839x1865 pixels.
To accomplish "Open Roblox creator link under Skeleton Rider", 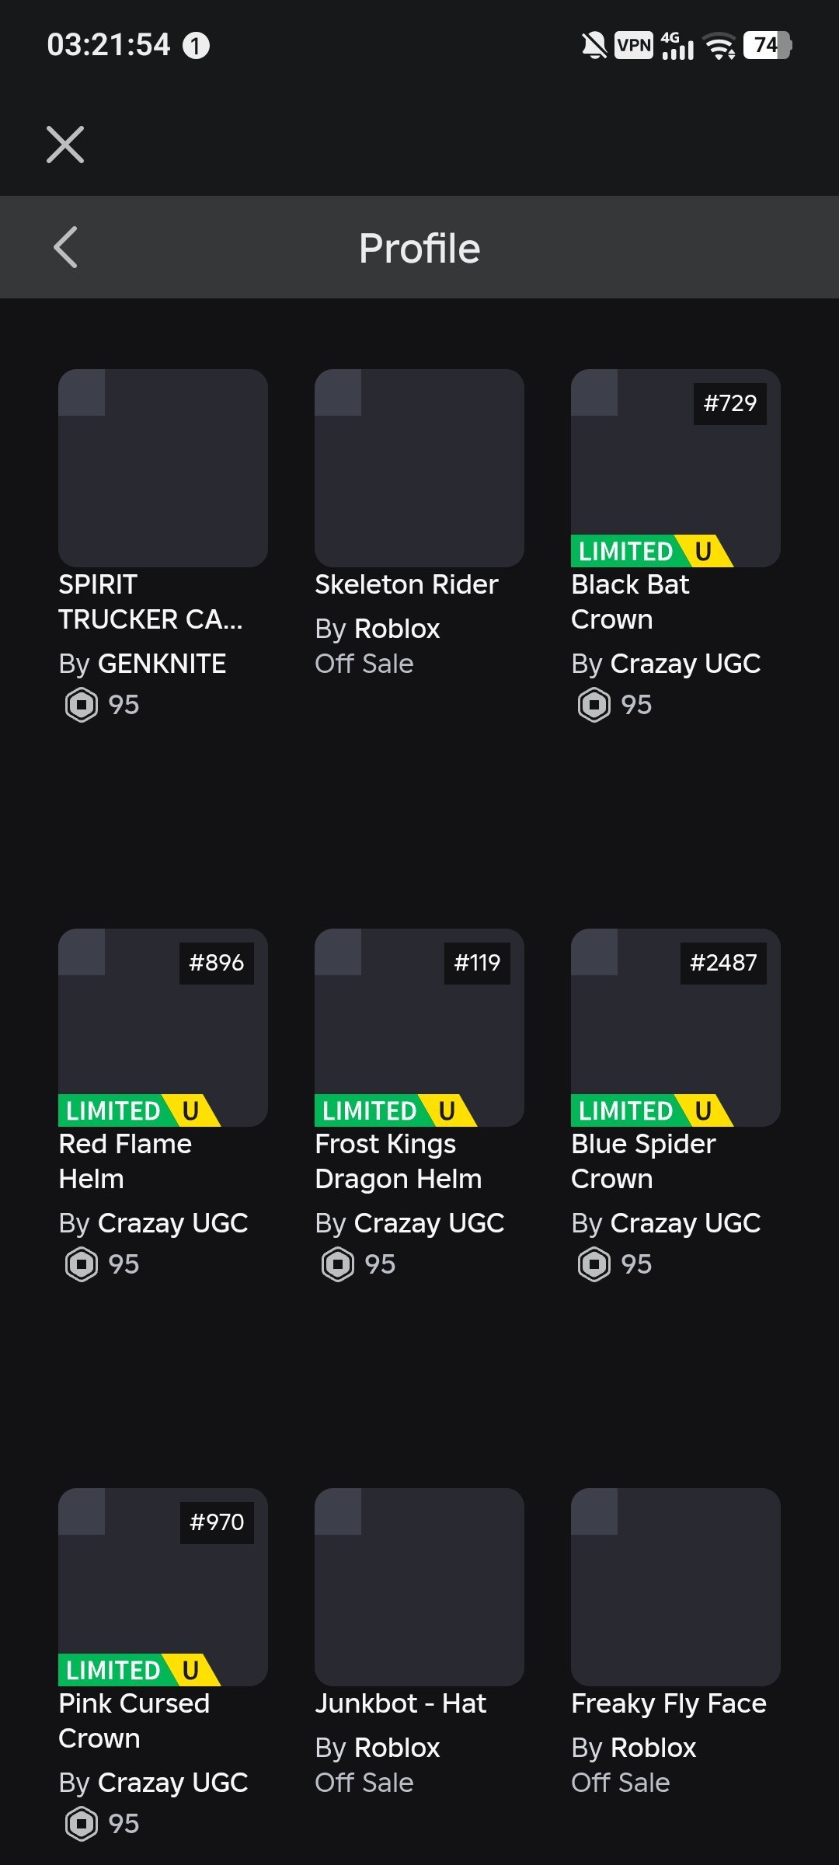I will [x=397, y=629].
